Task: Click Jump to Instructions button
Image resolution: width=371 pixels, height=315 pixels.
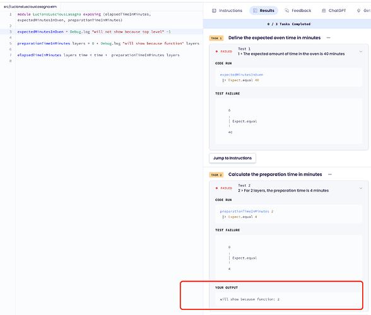Action: point(232,158)
